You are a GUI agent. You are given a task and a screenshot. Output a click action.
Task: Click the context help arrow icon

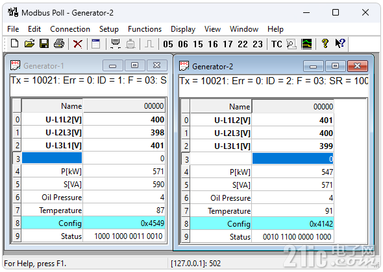coord(340,44)
